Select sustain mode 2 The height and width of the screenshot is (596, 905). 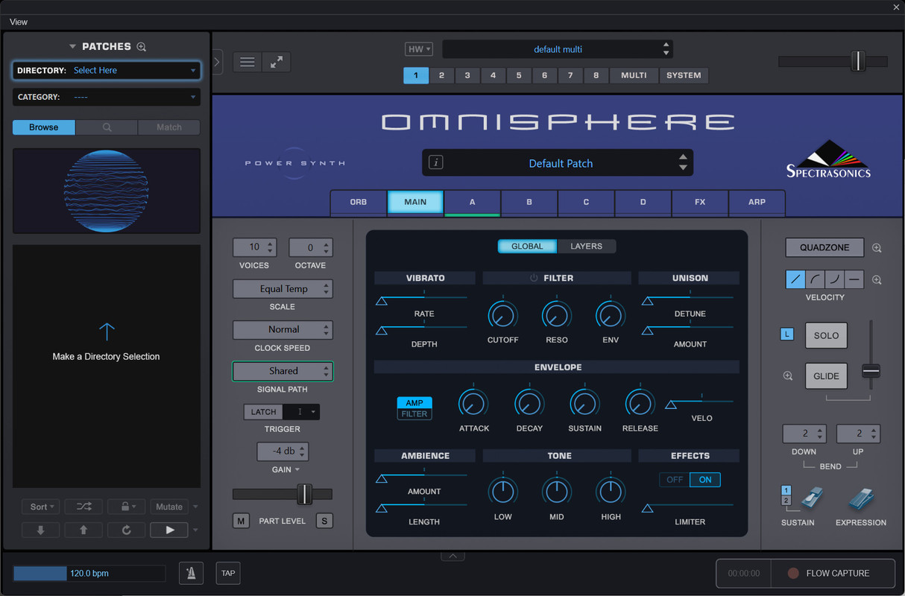(786, 501)
